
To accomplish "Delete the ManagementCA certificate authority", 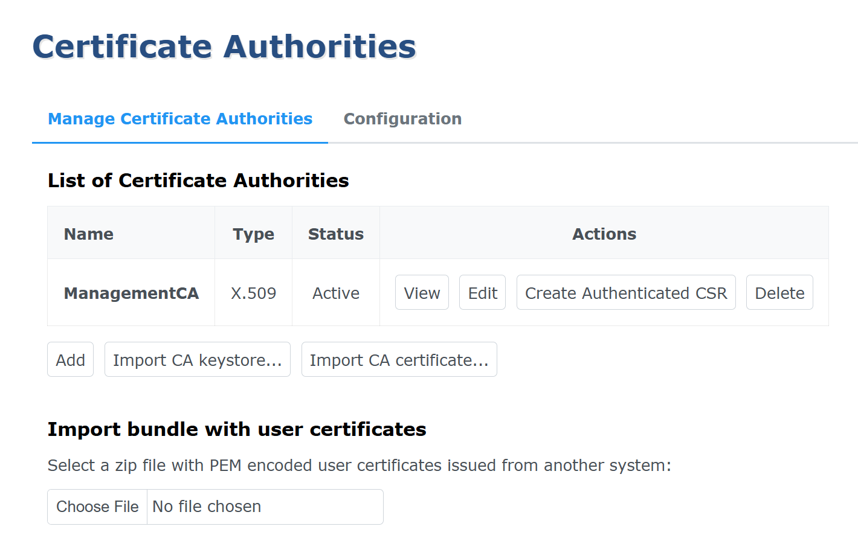I will click(x=779, y=293).
